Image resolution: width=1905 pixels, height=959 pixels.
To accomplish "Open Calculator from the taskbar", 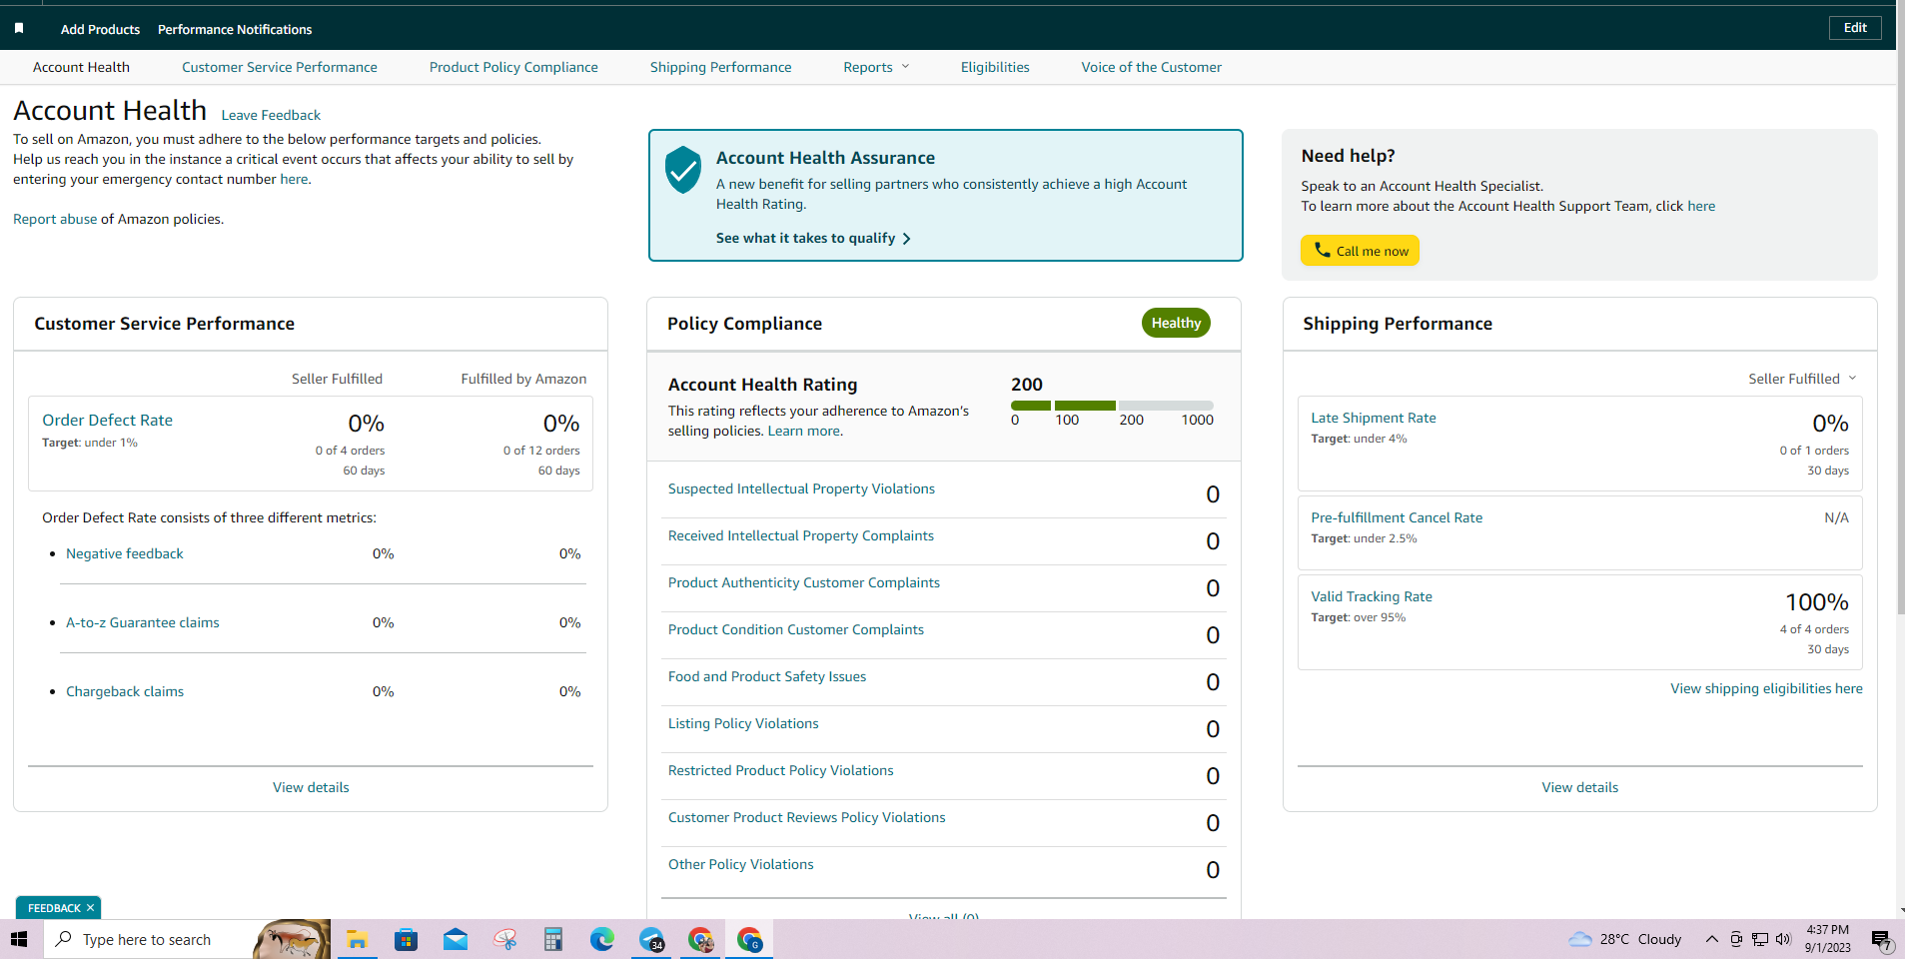I will click(553, 939).
